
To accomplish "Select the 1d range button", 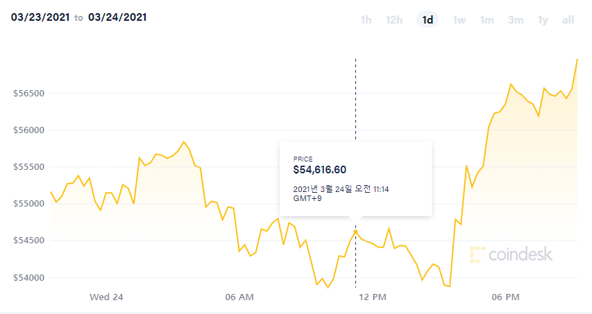I will (x=428, y=20).
